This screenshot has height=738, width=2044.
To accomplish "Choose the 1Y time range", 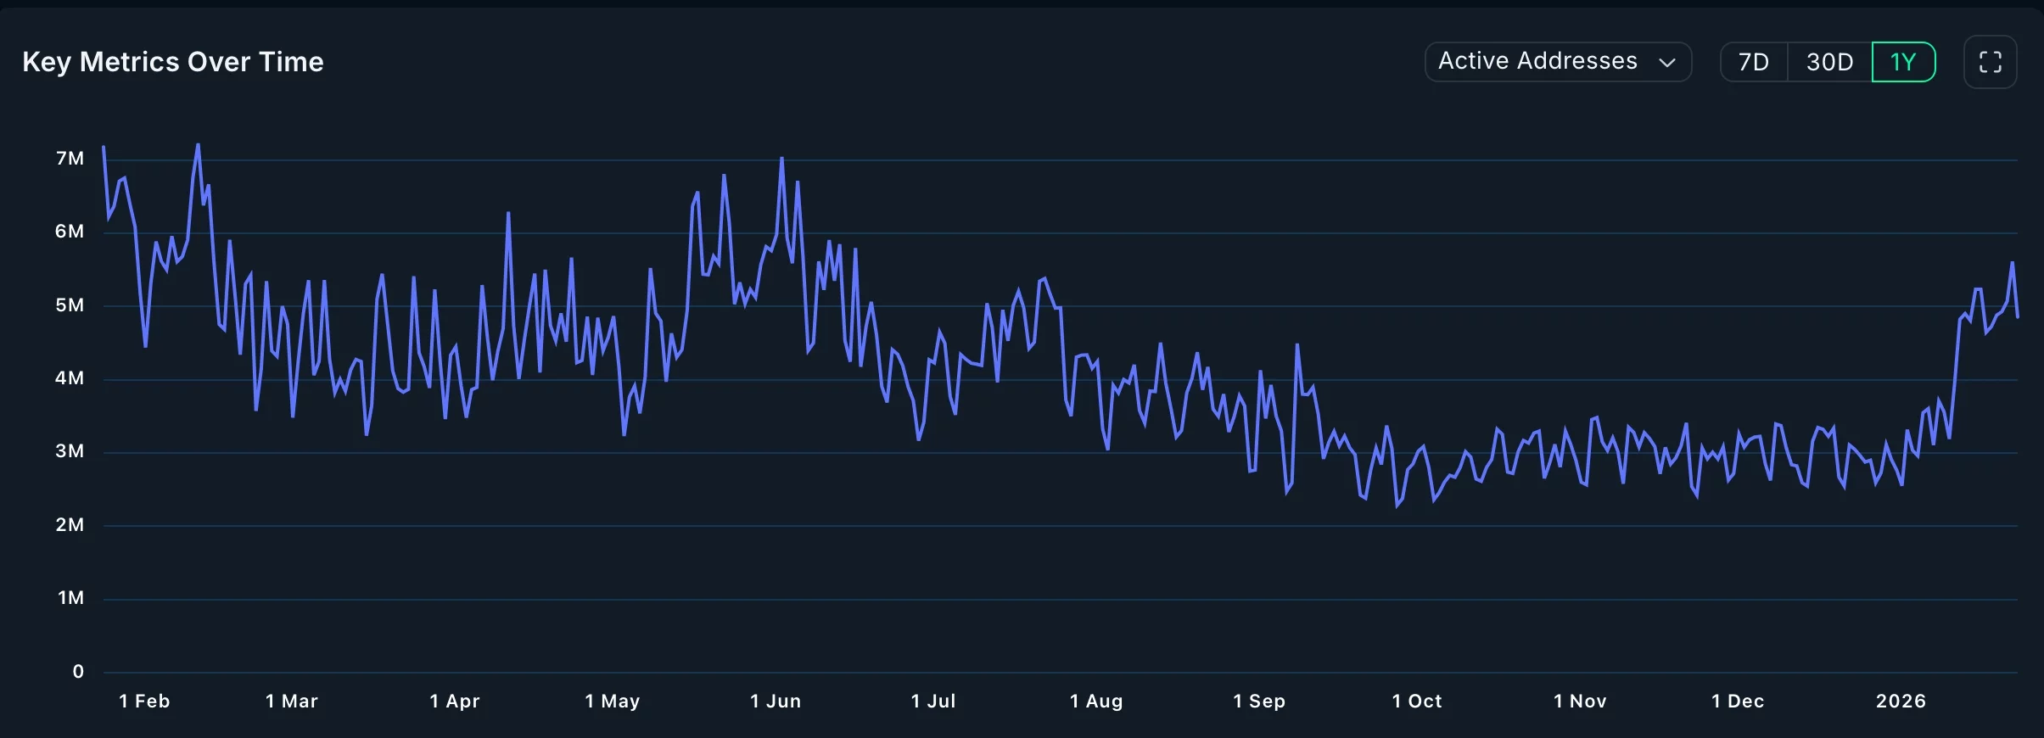I will (1903, 62).
